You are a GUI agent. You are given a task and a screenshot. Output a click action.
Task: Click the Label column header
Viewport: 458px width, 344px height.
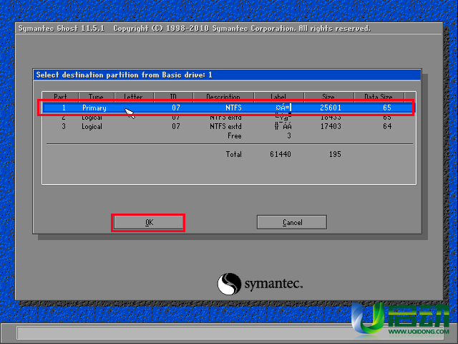tap(278, 97)
